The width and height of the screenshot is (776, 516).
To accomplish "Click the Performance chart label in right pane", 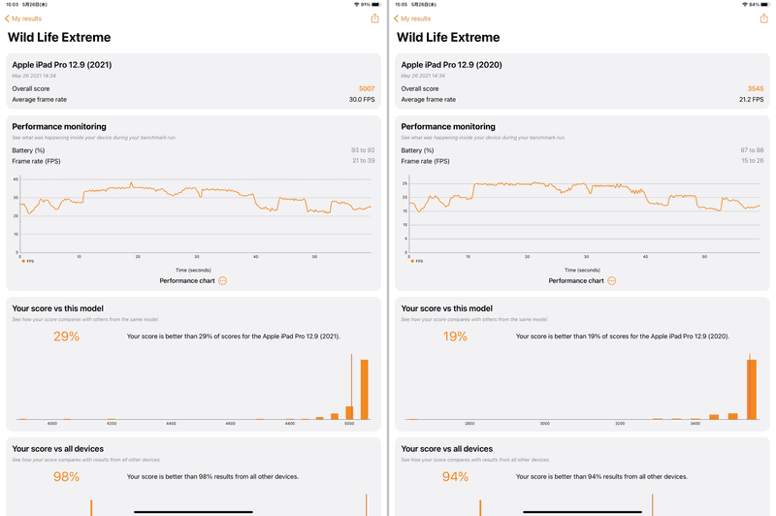I will tap(576, 280).
